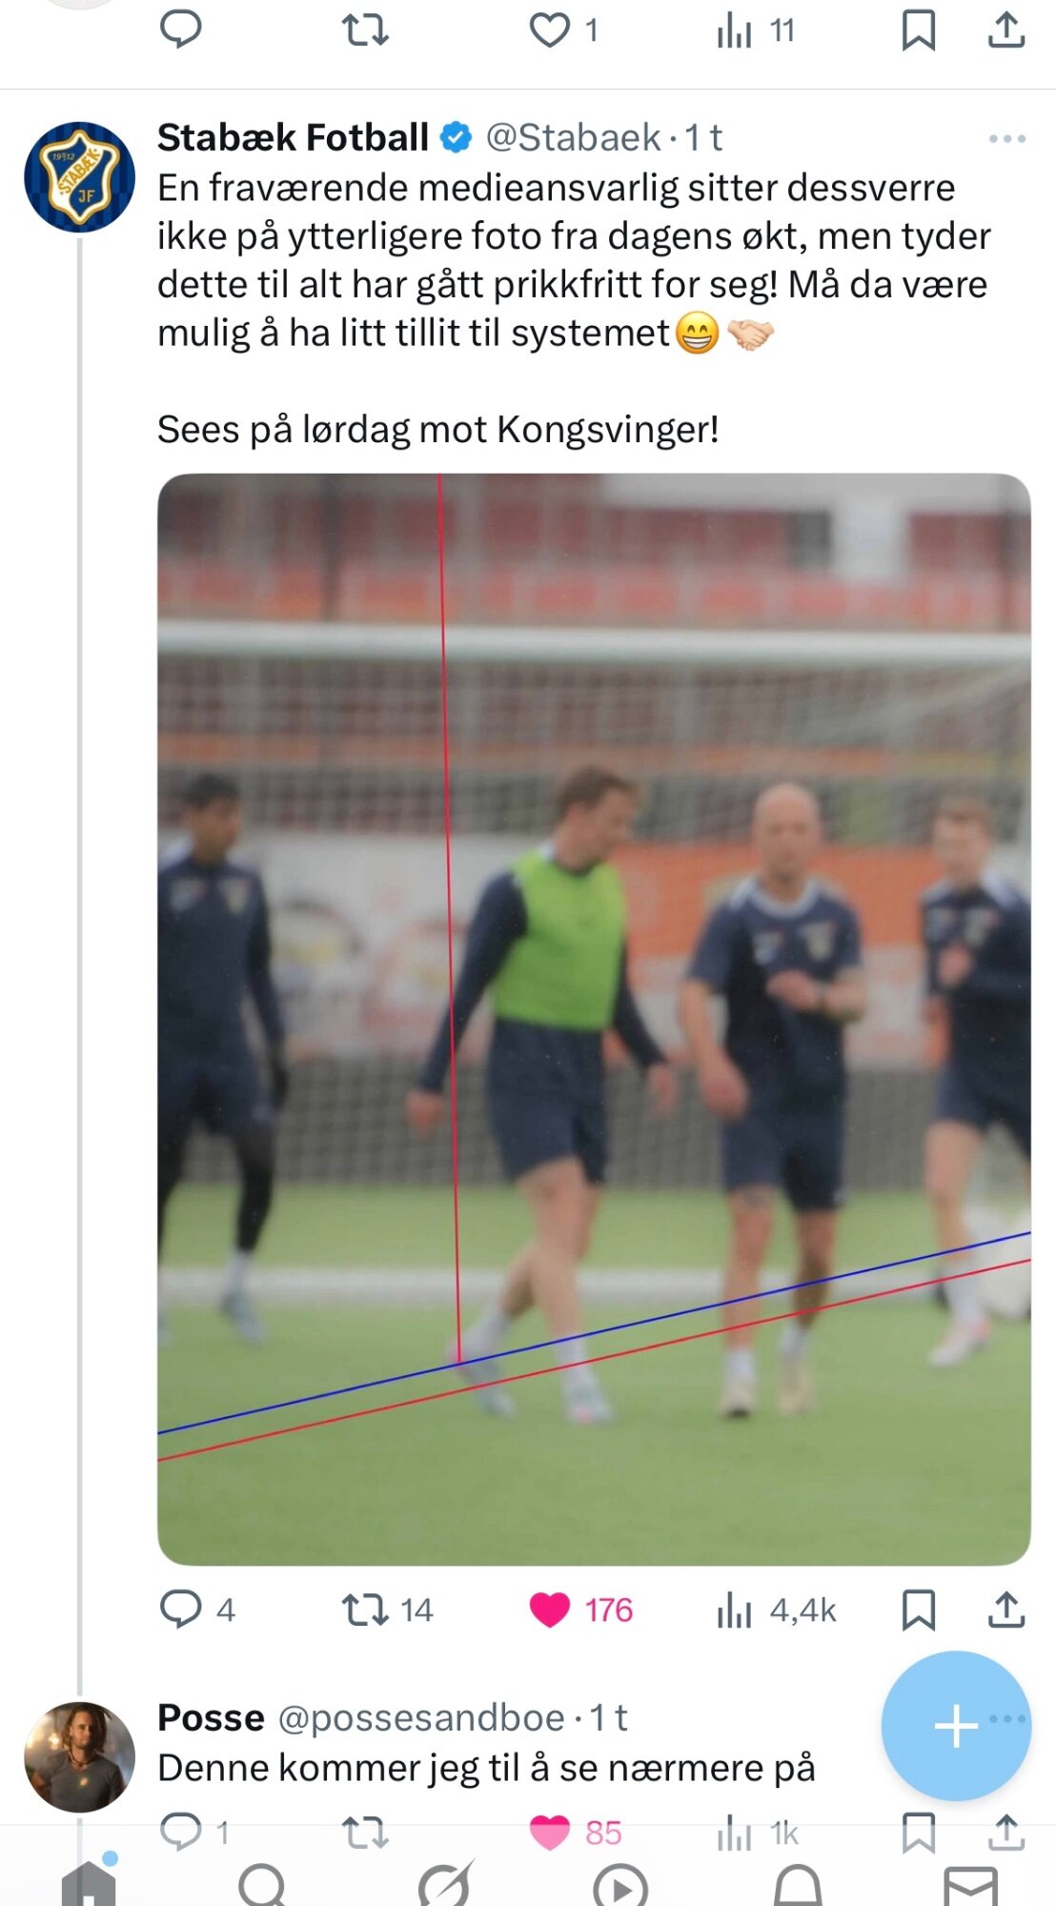
Task: Open the Messages envelope tab
Action: pos(971,1886)
